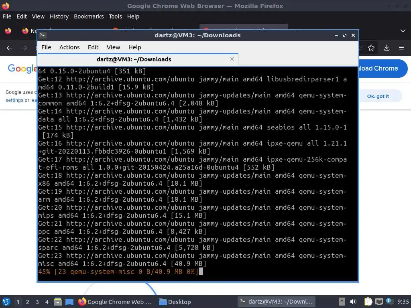411x308 pixels.
Task: Open the cookie settings link
Action: pyautogui.click(x=14, y=100)
